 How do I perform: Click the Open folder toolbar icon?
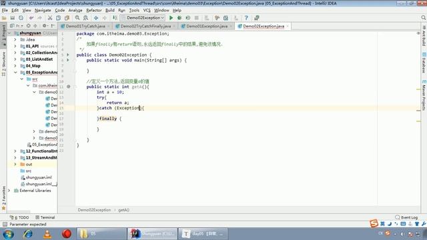tap(4, 18)
